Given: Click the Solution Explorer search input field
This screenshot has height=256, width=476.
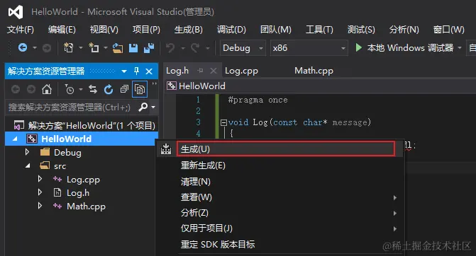Looking at the screenshot, I should point(71,107).
